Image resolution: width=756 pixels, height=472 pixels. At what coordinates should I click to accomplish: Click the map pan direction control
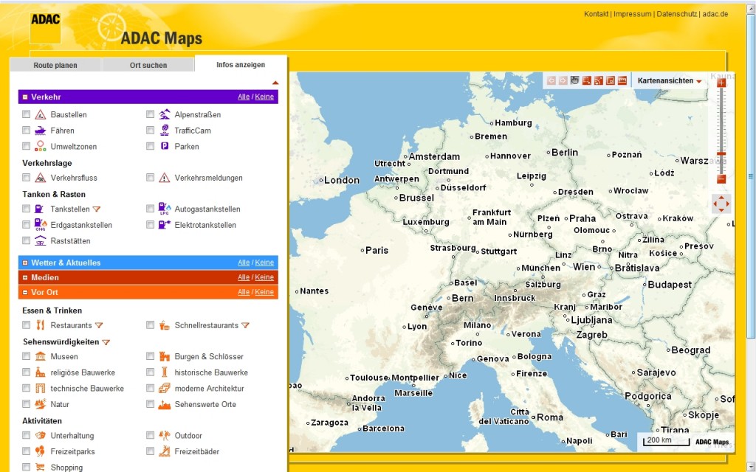pos(721,204)
